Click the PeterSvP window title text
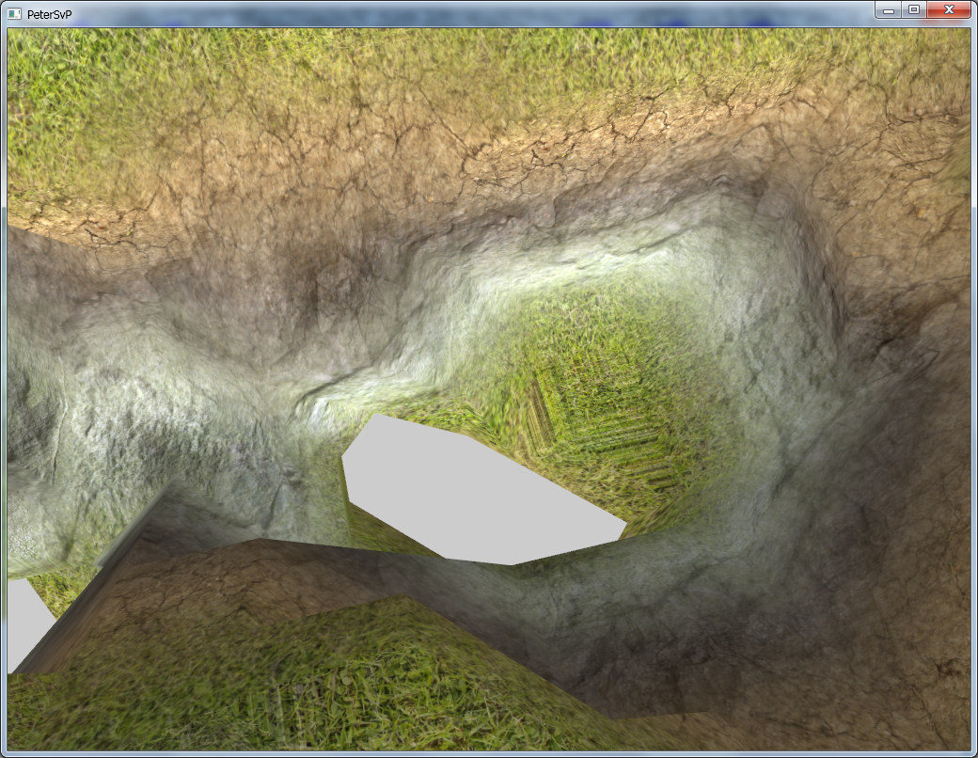Viewport: 978px width, 758px height. point(50,13)
